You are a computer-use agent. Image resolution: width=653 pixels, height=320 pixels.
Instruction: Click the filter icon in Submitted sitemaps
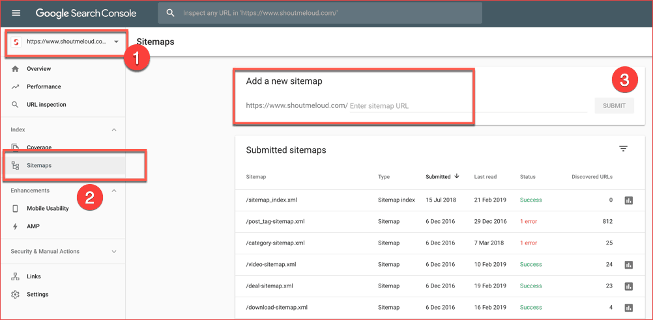tap(623, 149)
